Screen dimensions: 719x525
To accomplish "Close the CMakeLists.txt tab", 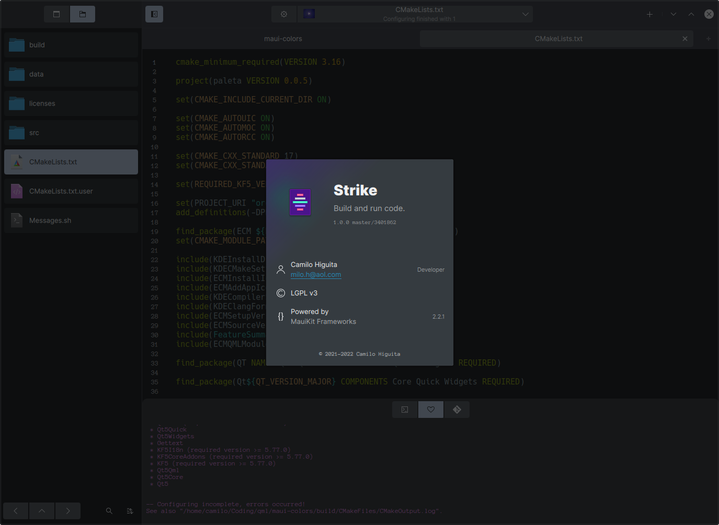I will click(x=685, y=39).
